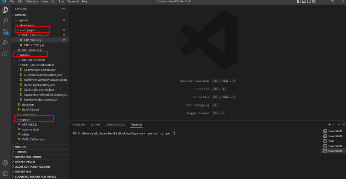Open the Terminal menu

(x=73, y=1)
